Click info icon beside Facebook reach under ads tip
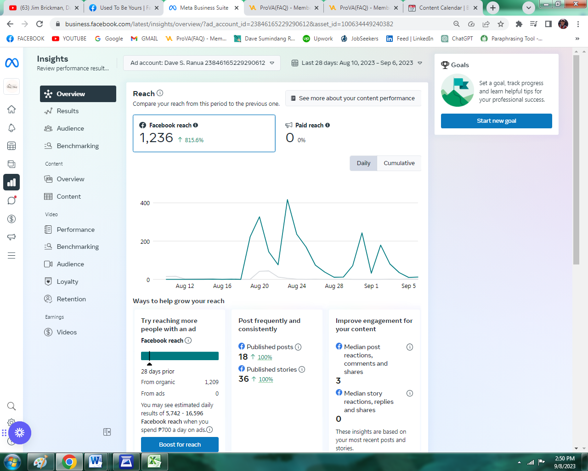Viewport: 588px width, 471px height. (x=188, y=340)
